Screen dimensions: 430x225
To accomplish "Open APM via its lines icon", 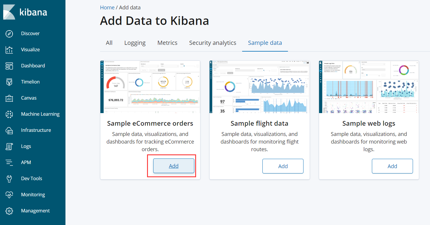I will click(9, 162).
